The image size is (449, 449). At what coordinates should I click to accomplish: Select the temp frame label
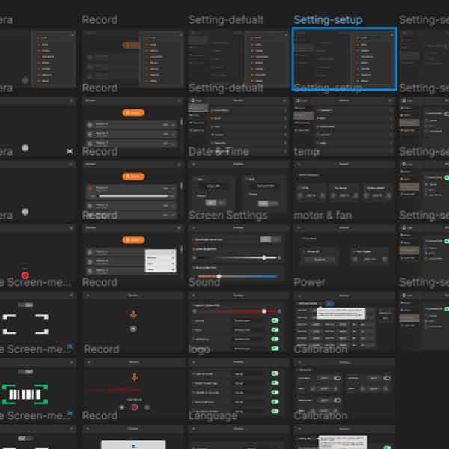tap(306, 151)
